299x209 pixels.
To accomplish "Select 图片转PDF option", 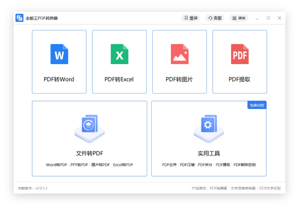I will pyautogui.click(x=100, y=165).
